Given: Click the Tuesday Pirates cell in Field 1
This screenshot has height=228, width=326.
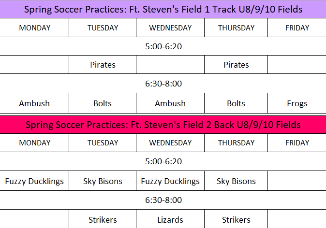Looking at the screenshot, I should point(103,65).
